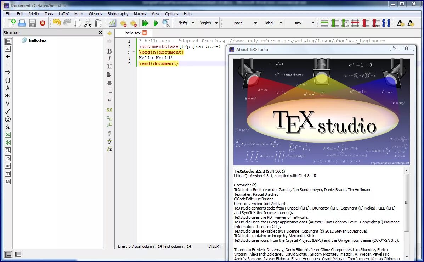Copy selection using the copy icon
The image size is (424, 262).
coord(78,23)
